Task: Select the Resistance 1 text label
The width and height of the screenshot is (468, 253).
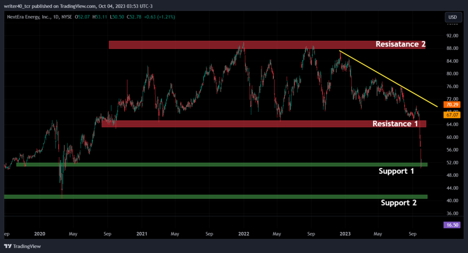Action: (395, 124)
